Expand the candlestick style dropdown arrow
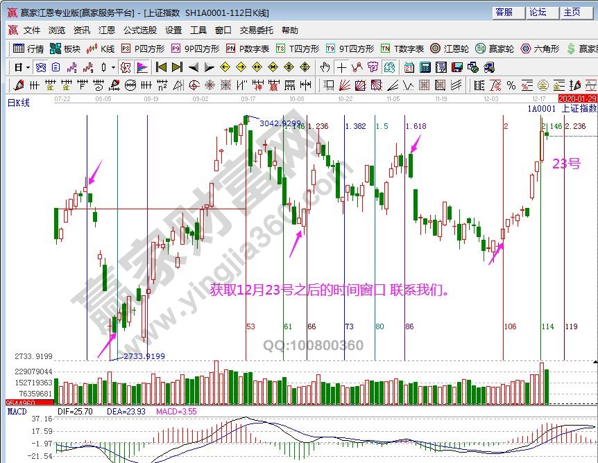598x463 pixels. click(113, 67)
